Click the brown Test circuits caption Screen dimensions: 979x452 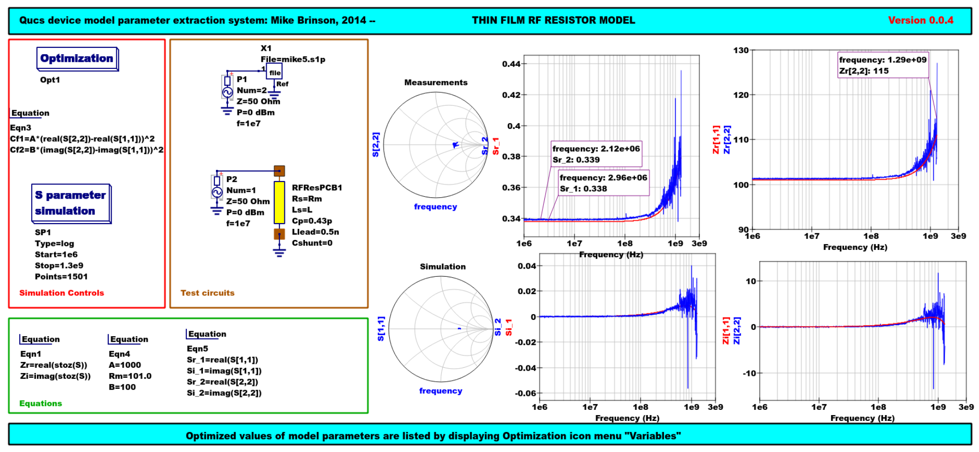tap(207, 293)
